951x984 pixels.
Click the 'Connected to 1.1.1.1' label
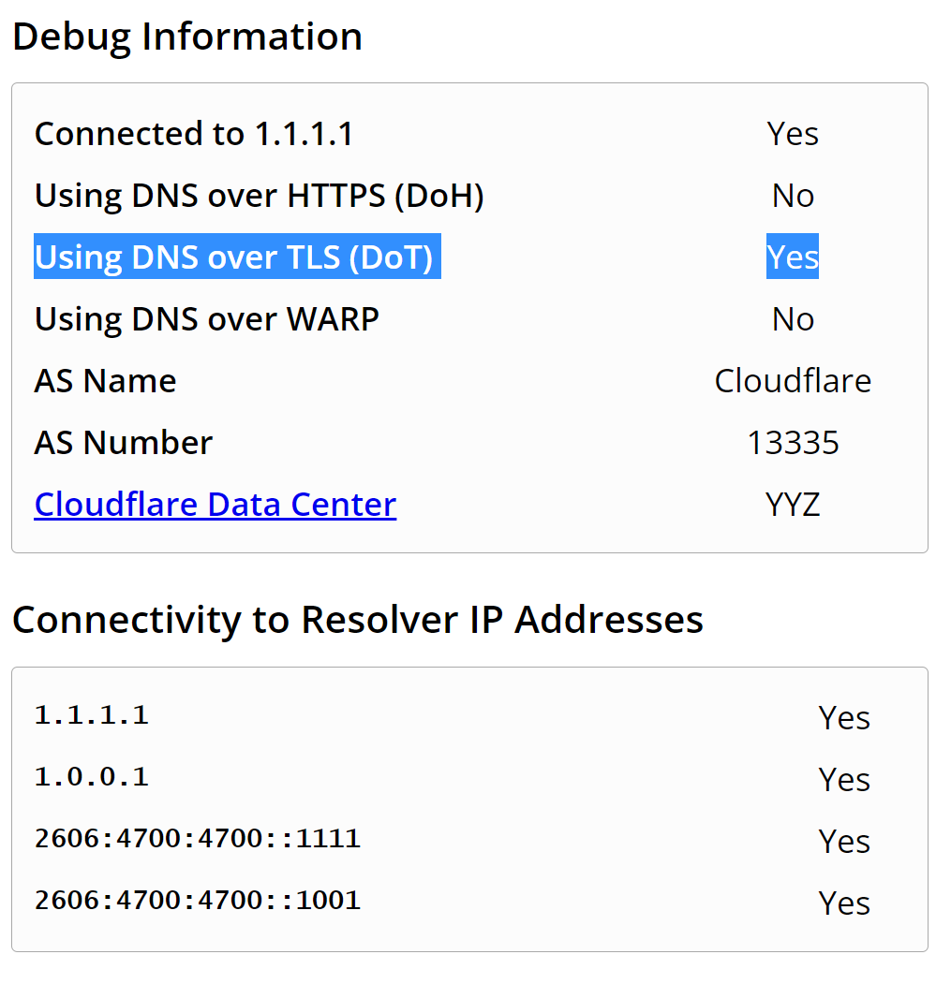[193, 134]
